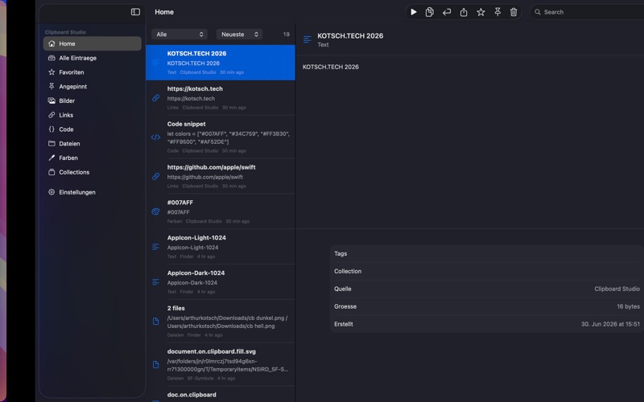Select the doc.on.clipboard entry
The height and width of the screenshot is (402, 644).
[221, 395]
